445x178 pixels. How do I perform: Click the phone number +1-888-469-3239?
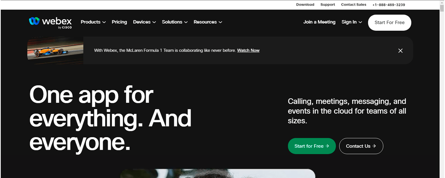(389, 5)
